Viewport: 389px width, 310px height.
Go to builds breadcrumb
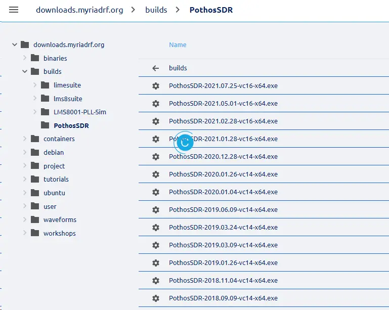pos(156,10)
